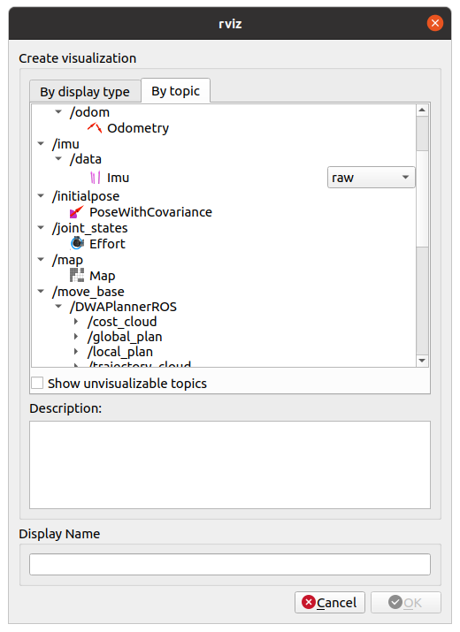
Task: Click the Imu display icon
Action: (96, 178)
